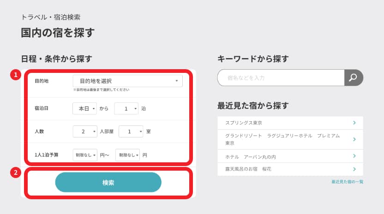Click chevron next to ホテル アーバン丸の内
This screenshot has width=384, height=214.
point(354,156)
